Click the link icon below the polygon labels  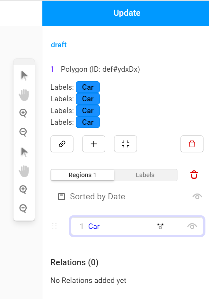[62, 144]
